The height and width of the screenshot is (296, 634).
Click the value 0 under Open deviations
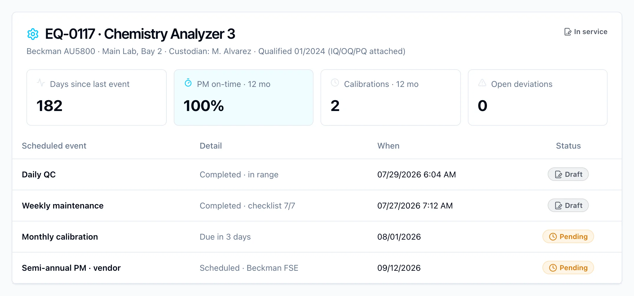pos(483,106)
